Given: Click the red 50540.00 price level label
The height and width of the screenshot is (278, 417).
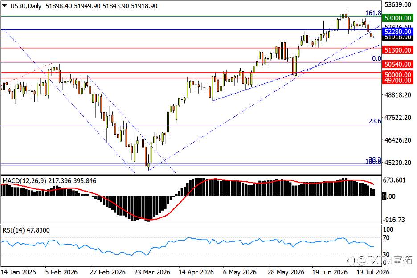Looking at the screenshot, I should tap(398, 64).
